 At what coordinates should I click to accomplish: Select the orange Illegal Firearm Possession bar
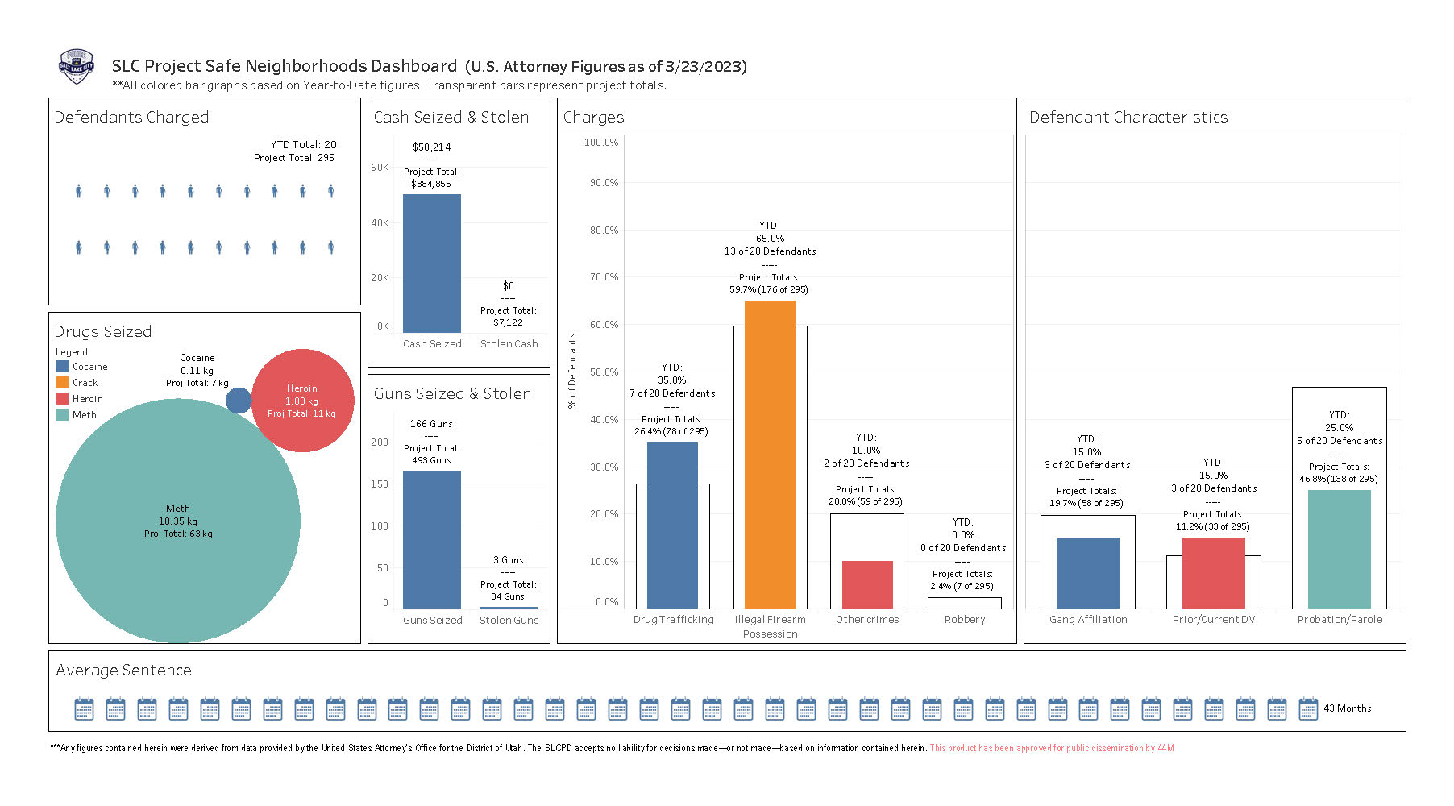pos(770,455)
